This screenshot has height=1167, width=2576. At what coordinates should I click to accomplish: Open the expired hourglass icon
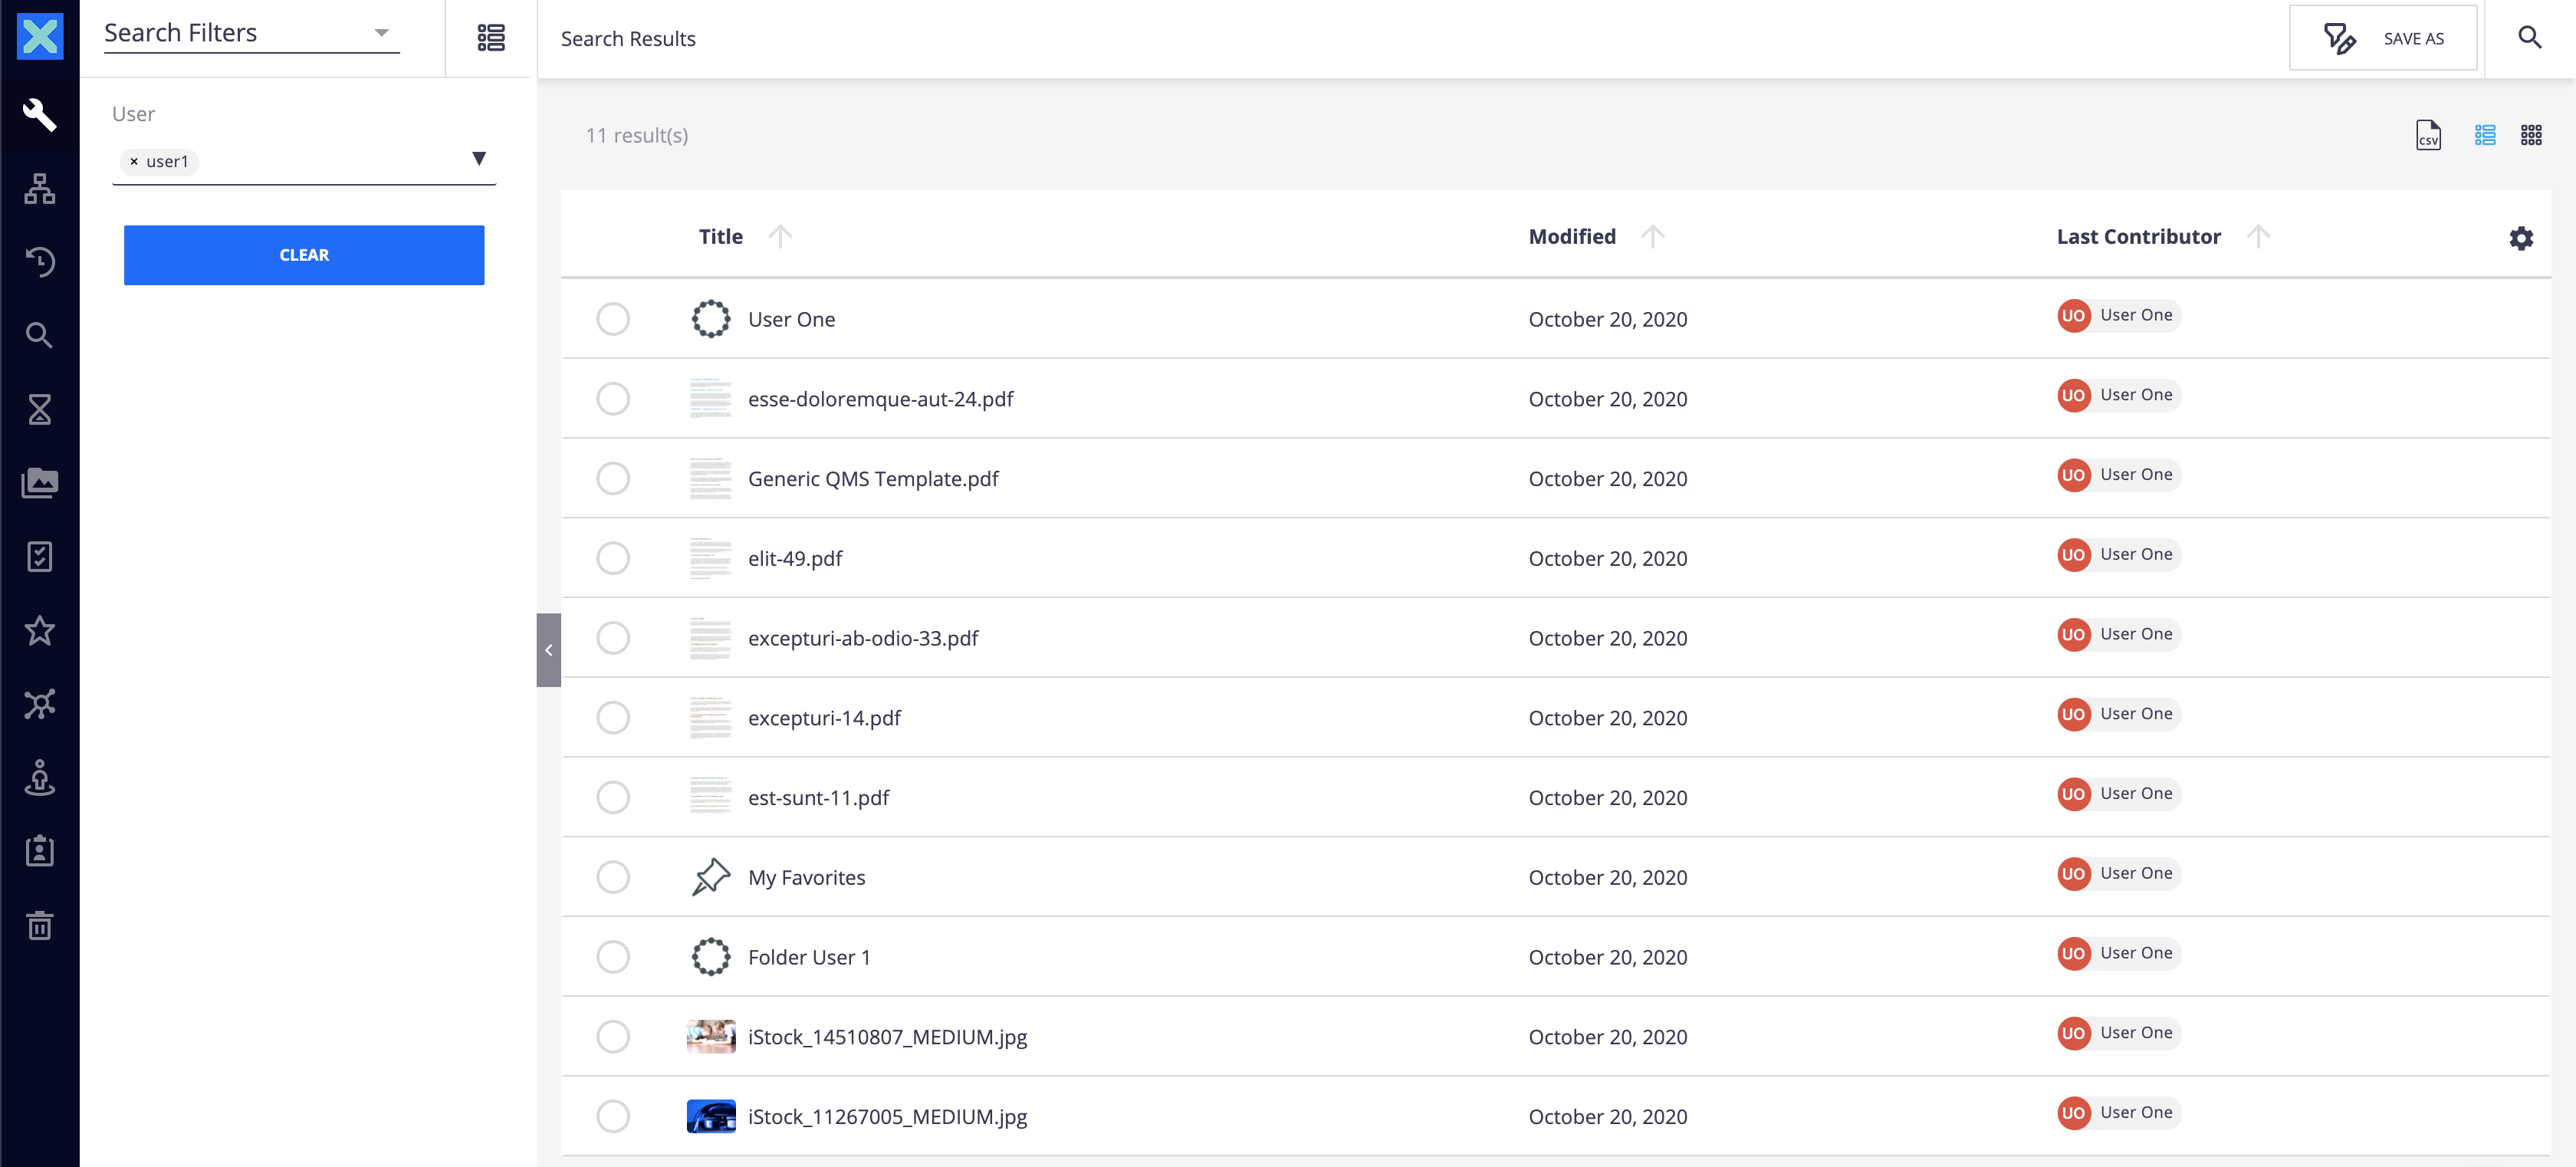click(40, 409)
